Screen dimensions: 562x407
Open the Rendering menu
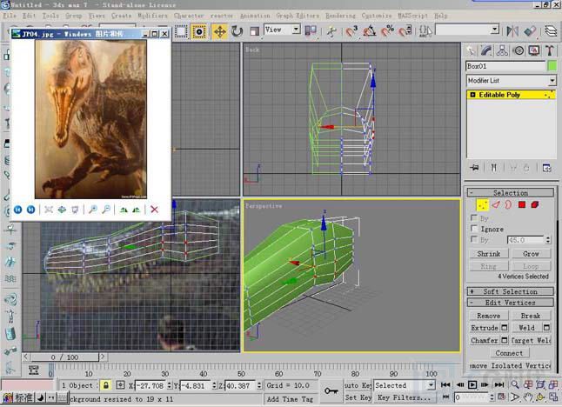point(340,16)
